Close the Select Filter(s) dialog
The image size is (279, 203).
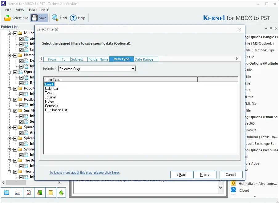point(240,29)
